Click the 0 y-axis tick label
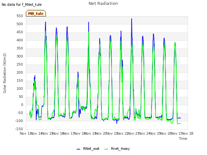This screenshot has height=155, width=207. point(22,105)
